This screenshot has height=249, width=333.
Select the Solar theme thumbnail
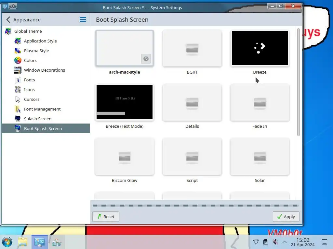click(260, 157)
